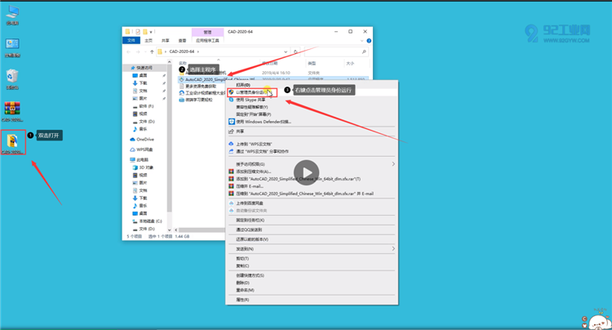Image resolution: width=612 pixels, height=330 pixels.
Task: Select the 微课学习更轻松 file
Action: (x=196, y=100)
